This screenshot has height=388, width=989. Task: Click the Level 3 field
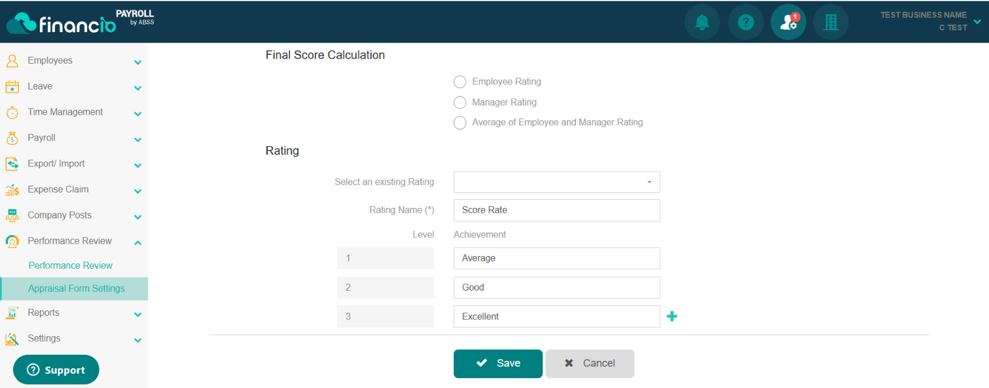(385, 316)
